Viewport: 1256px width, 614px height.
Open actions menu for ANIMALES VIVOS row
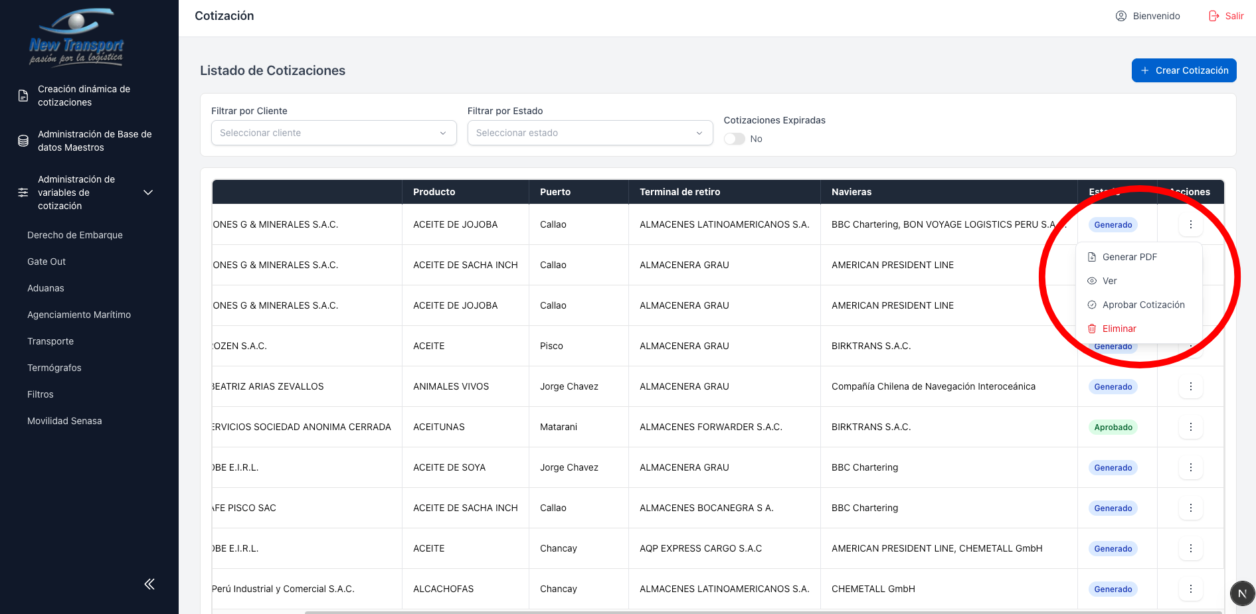point(1190,386)
